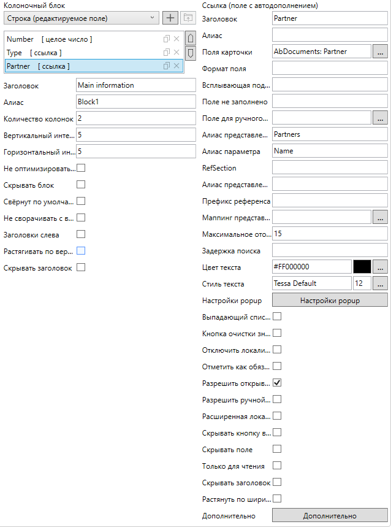Remove the Partner field with its X icon
This screenshot has height=527, width=391.
tap(177, 66)
